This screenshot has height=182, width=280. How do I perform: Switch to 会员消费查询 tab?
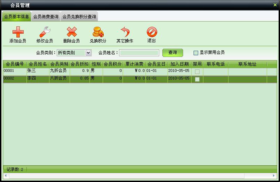45,17
